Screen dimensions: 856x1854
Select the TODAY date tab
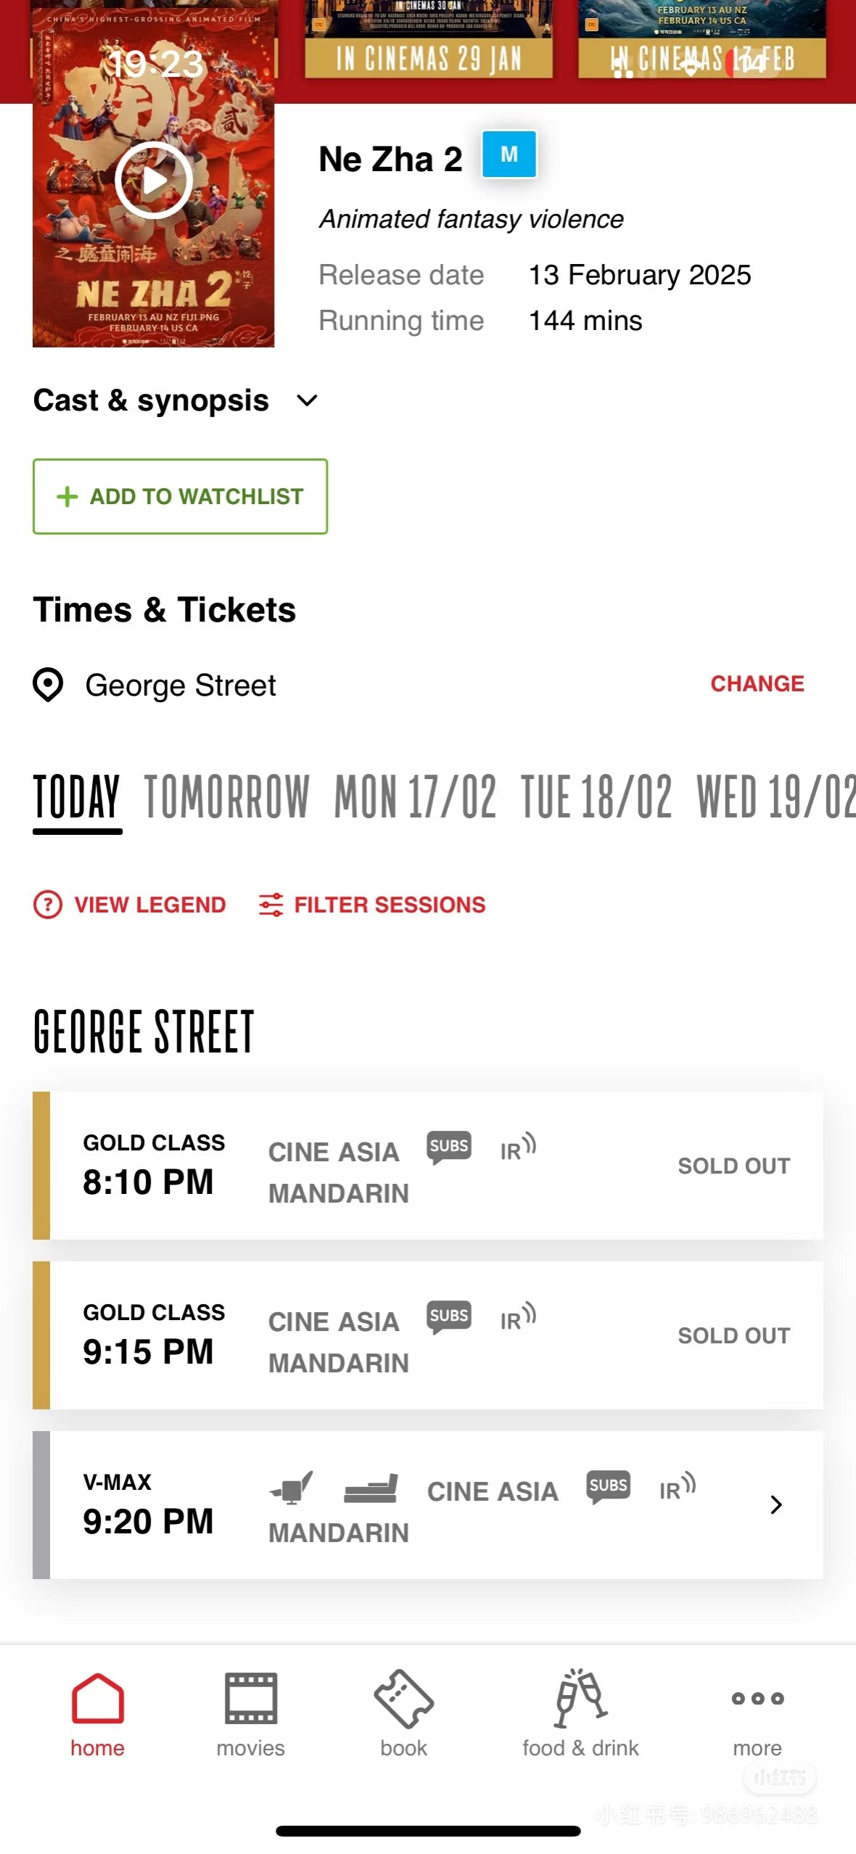(77, 796)
